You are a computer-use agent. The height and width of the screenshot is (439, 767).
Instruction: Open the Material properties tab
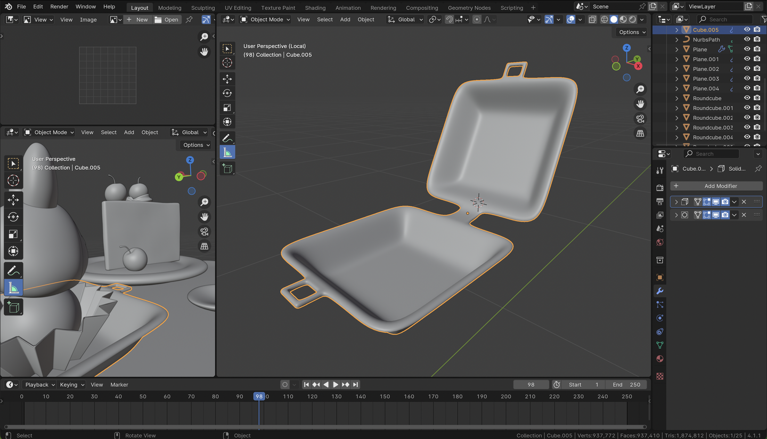pyautogui.click(x=660, y=359)
